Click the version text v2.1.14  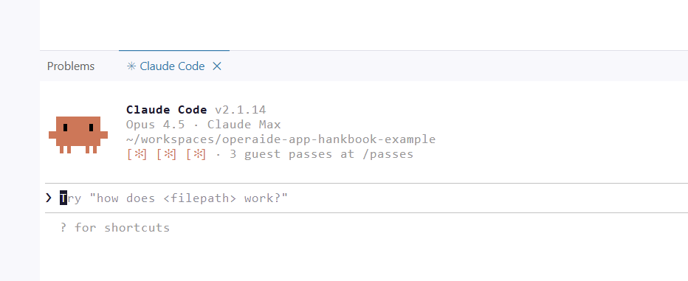point(241,110)
